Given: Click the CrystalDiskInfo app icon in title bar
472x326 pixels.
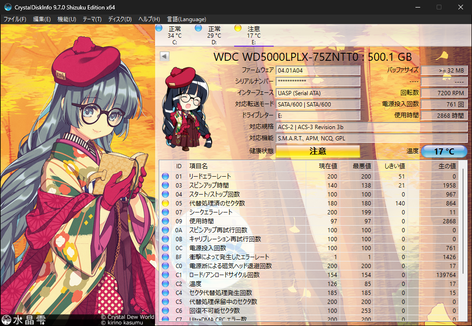Looking at the screenshot, I should pos(8,7).
